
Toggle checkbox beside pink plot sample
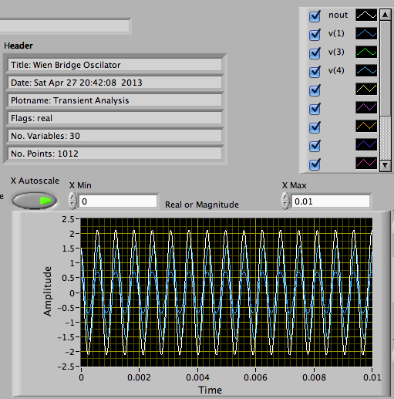pyautogui.click(x=315, y=164)
